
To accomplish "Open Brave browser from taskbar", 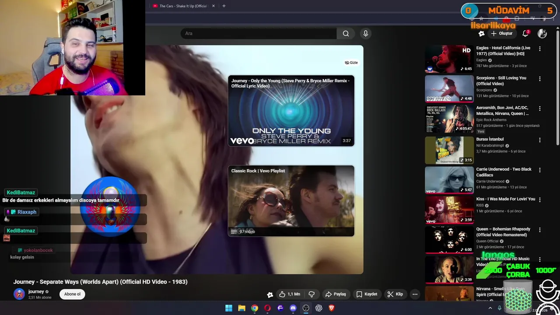I will (332, 308).
